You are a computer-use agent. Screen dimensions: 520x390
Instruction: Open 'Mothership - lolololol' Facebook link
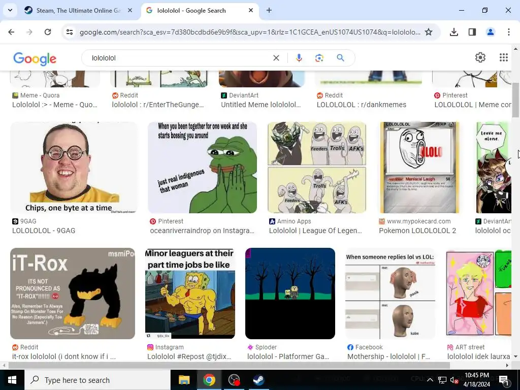[388, 356]
